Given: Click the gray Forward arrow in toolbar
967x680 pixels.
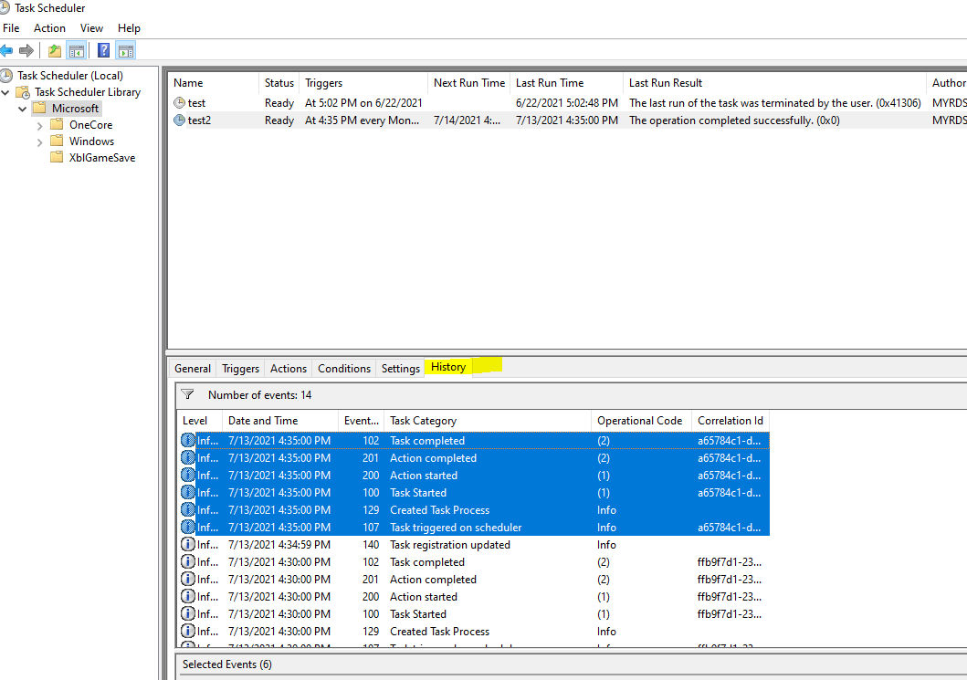Looking at the screenshot, I should (26, 50).
